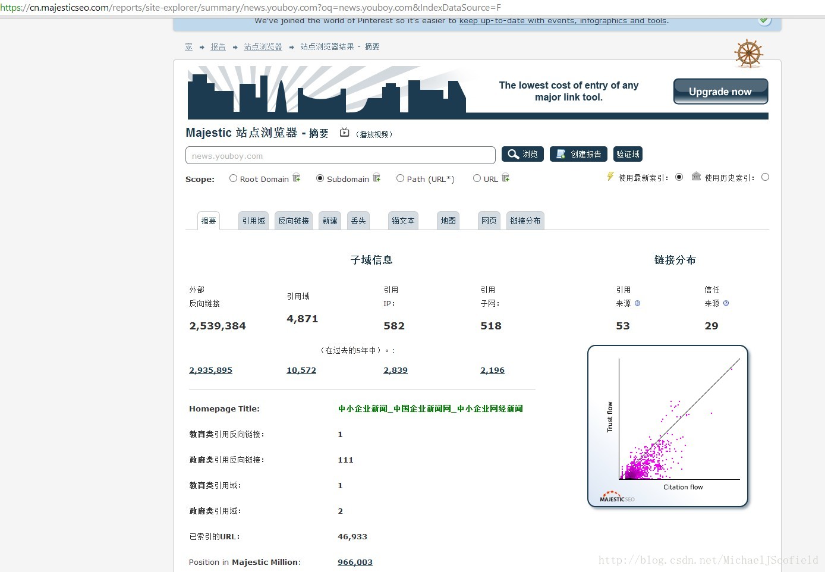Click the green check icon in notice bar
This screenshot has width=825, height=572.
[x=764, y=21]
